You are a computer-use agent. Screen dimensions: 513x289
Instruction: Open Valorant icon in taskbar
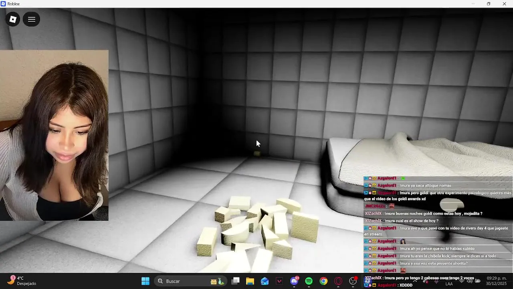[279, 281]
